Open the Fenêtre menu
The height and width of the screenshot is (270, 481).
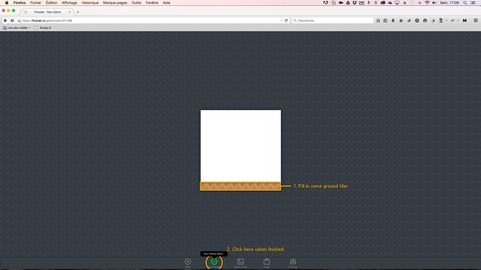(152, 3)
